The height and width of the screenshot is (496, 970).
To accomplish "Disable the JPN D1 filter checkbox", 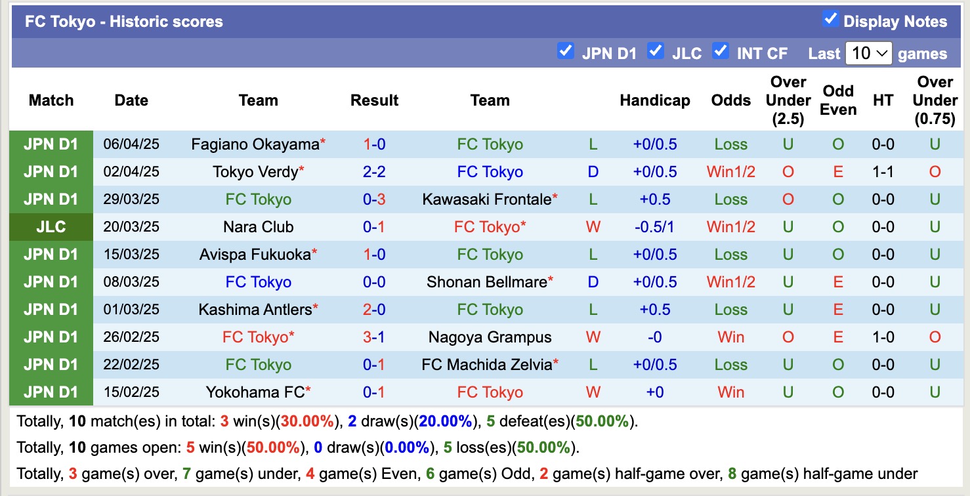I will click(x=566, y=50).
